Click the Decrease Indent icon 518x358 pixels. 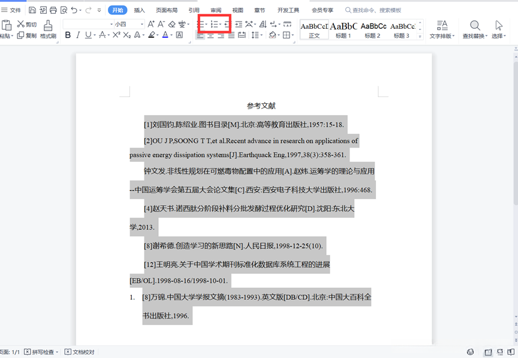(227, 24)
